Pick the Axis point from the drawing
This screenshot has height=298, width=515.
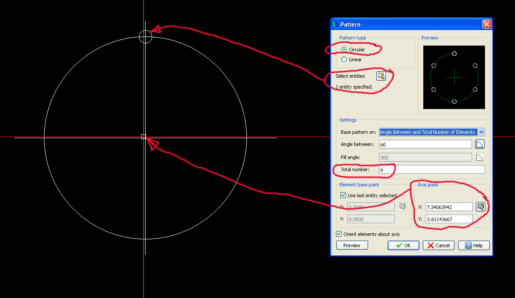(481, 206)
